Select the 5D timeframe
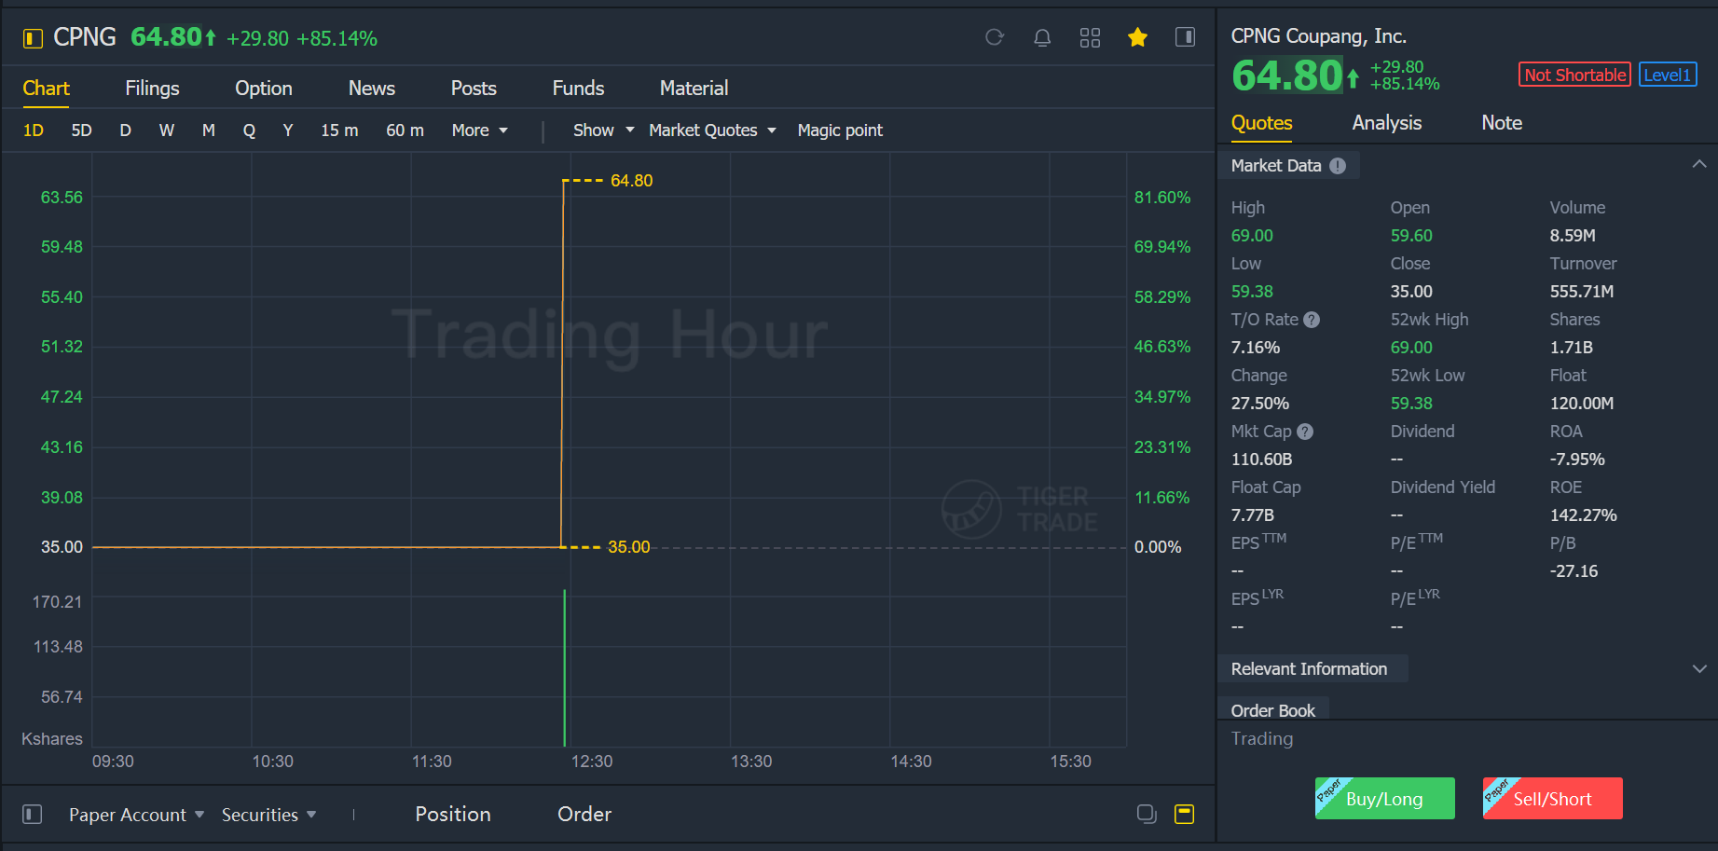This screenshot has height=851, width=1718. 82,130
